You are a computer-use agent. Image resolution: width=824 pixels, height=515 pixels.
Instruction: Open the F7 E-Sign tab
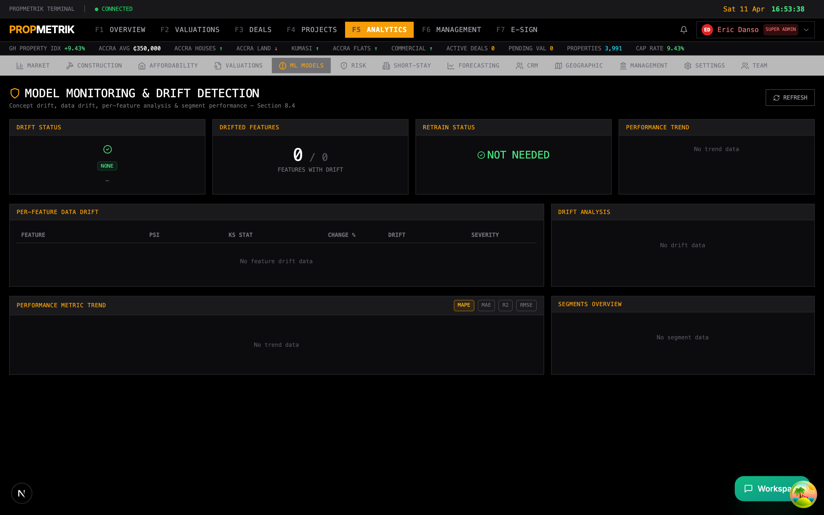pos(517,30)
